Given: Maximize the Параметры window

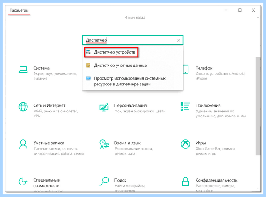Looking at the screenshot, I should coord(240,10).
